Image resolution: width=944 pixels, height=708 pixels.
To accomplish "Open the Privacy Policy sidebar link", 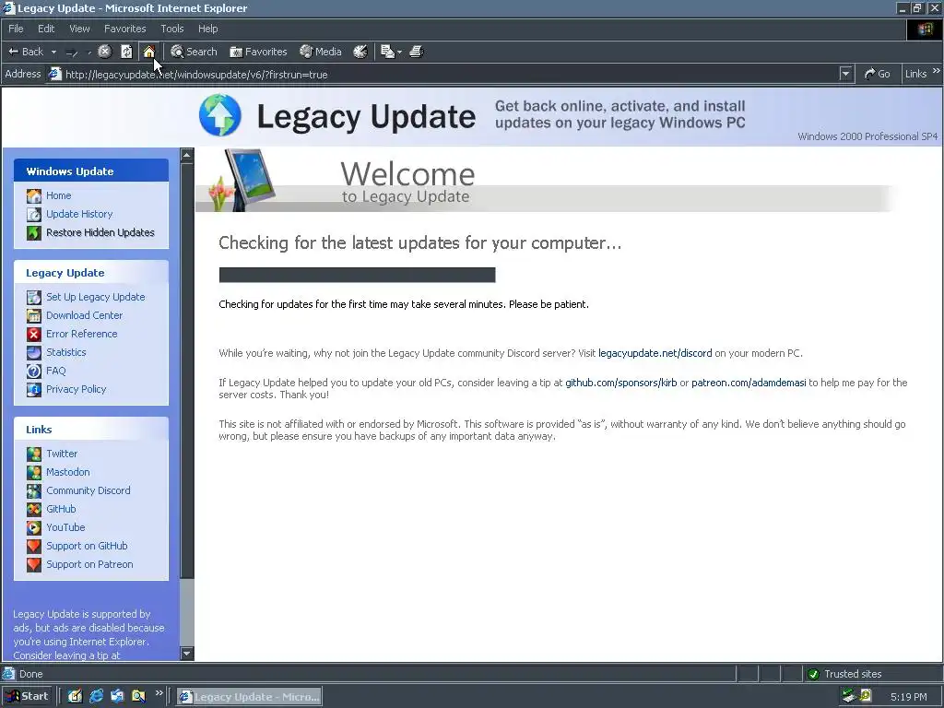I will [76, 390].
